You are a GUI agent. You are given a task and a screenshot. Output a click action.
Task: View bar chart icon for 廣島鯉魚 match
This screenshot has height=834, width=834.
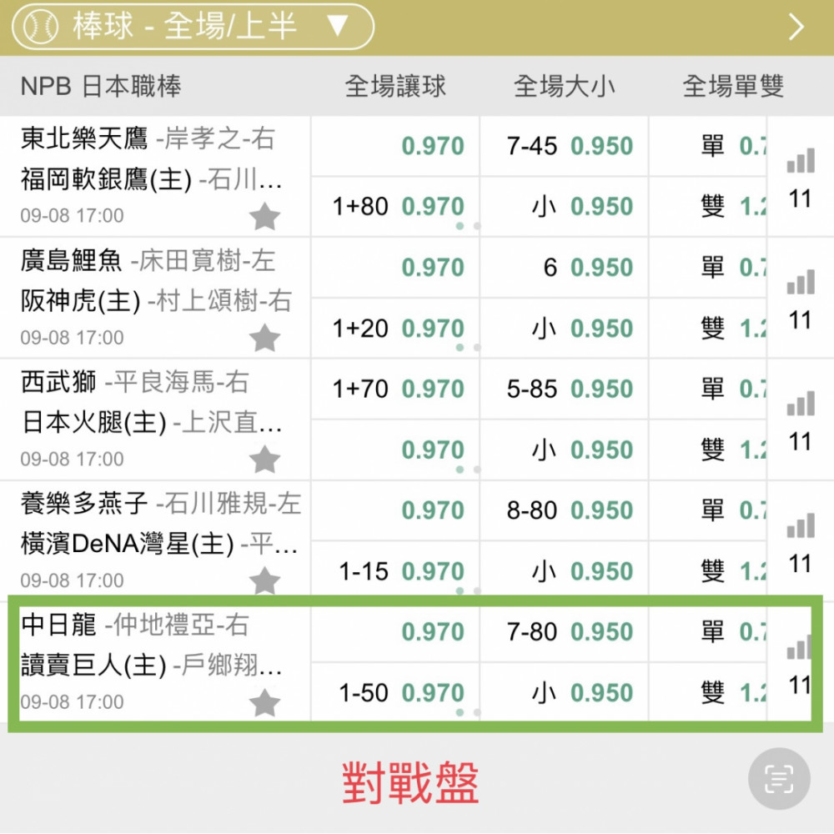(801, 281)
